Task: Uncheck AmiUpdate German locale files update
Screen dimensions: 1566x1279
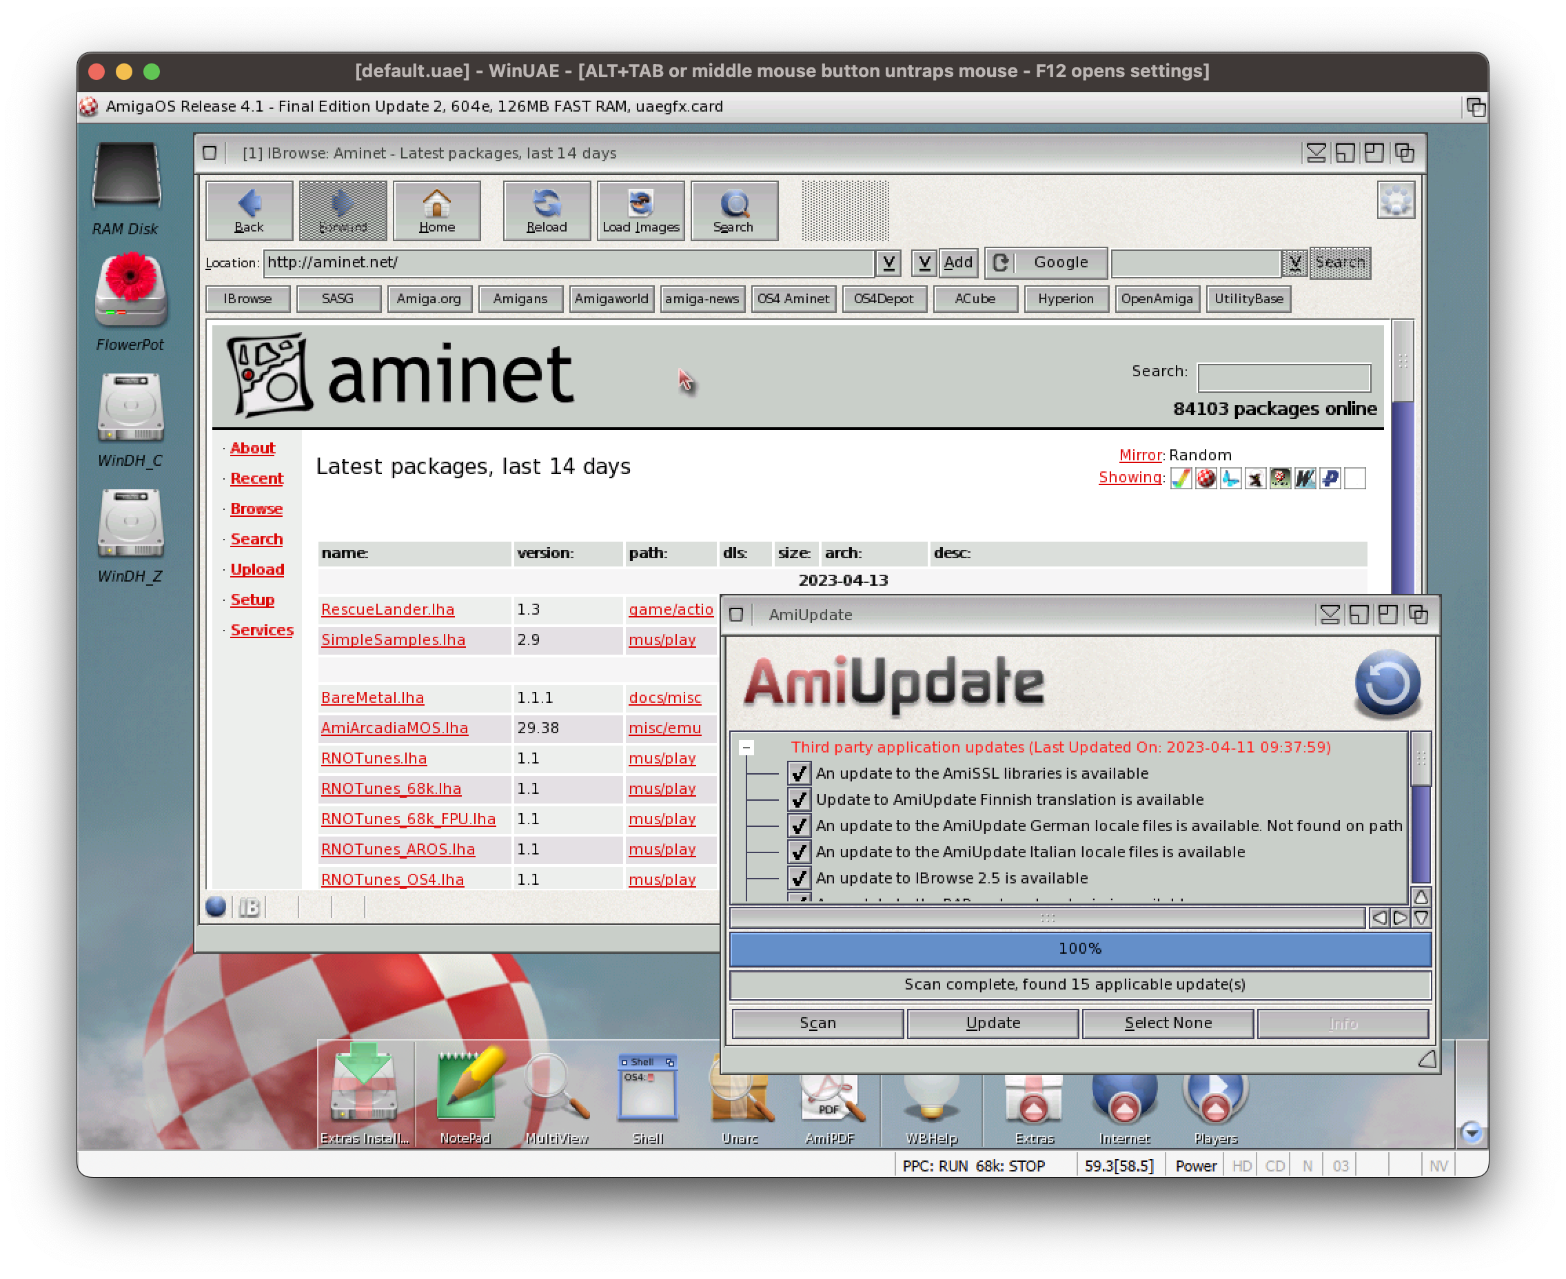Action: tap(799, 826)
